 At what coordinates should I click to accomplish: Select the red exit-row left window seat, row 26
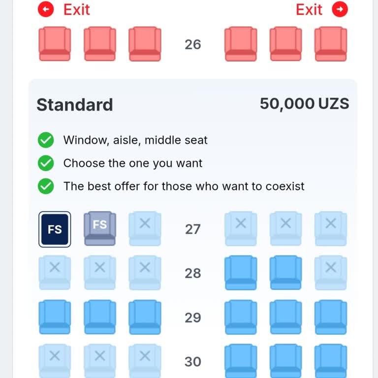55,44
